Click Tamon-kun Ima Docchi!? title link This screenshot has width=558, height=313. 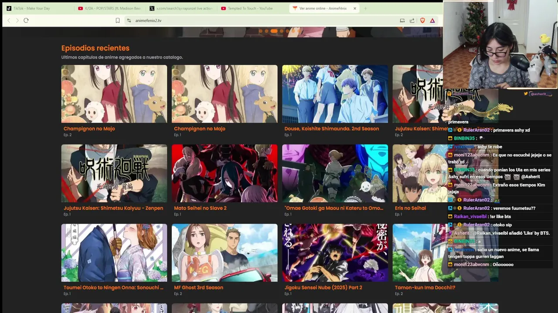coord(425,288)
